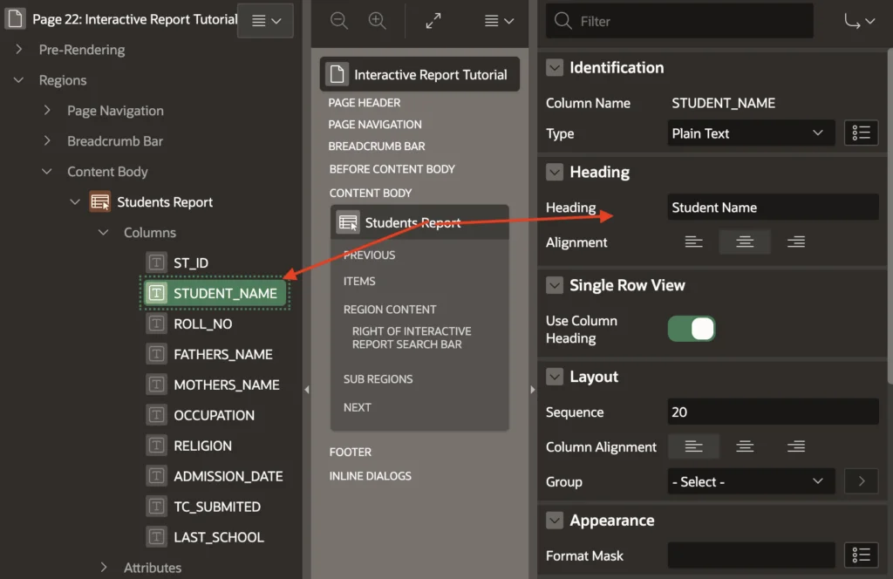Collapse the Identification section
Image resolution: width=893 pixels, height=579 pixels.
(x=555, y=68)
